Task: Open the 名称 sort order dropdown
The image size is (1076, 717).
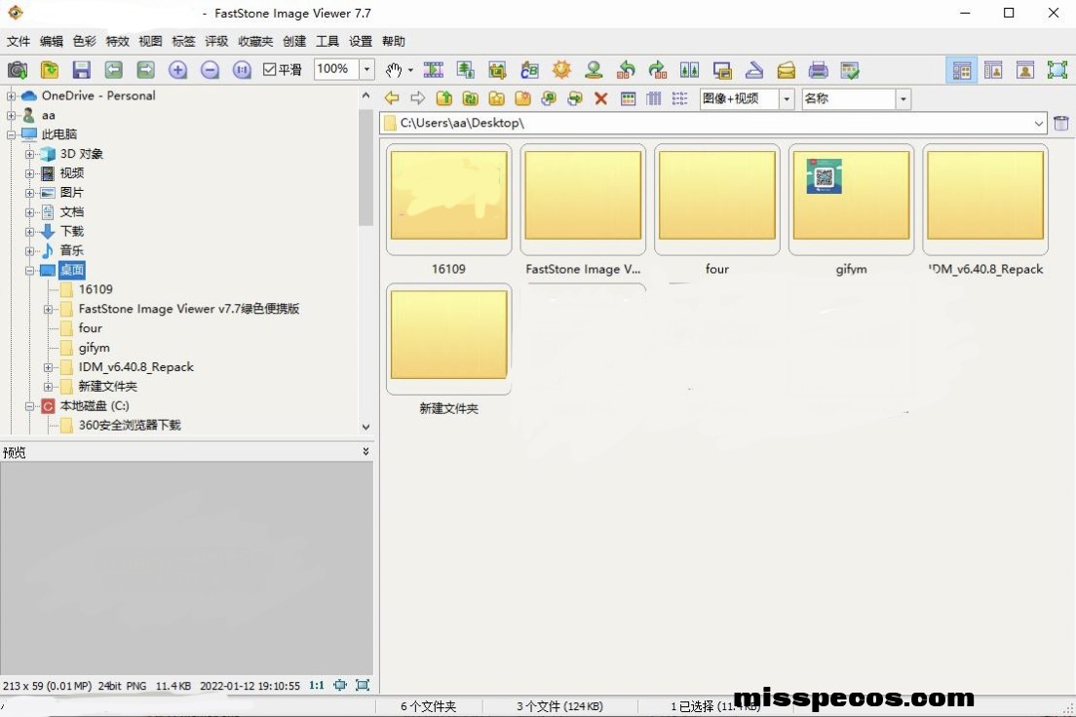Action: click(x=903, y=99)
